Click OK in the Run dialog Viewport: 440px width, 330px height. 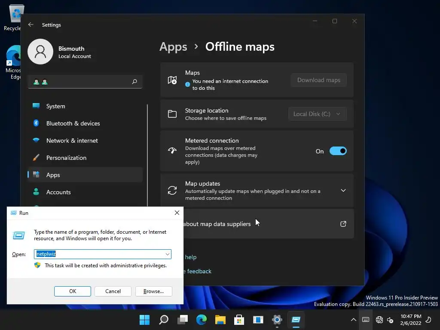[x=72, y=291]
